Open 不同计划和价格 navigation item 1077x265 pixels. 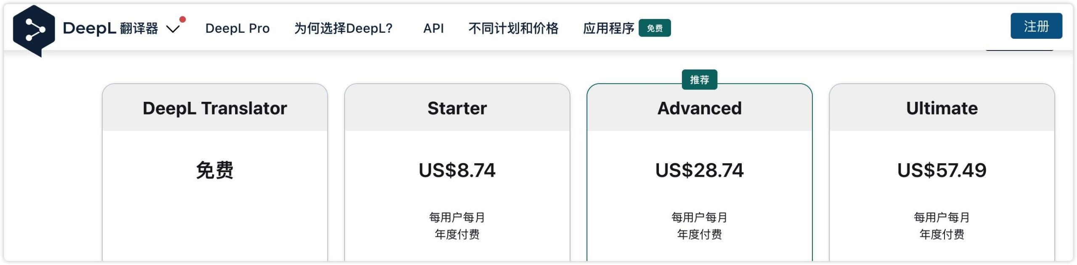click(x=513, y=28)
